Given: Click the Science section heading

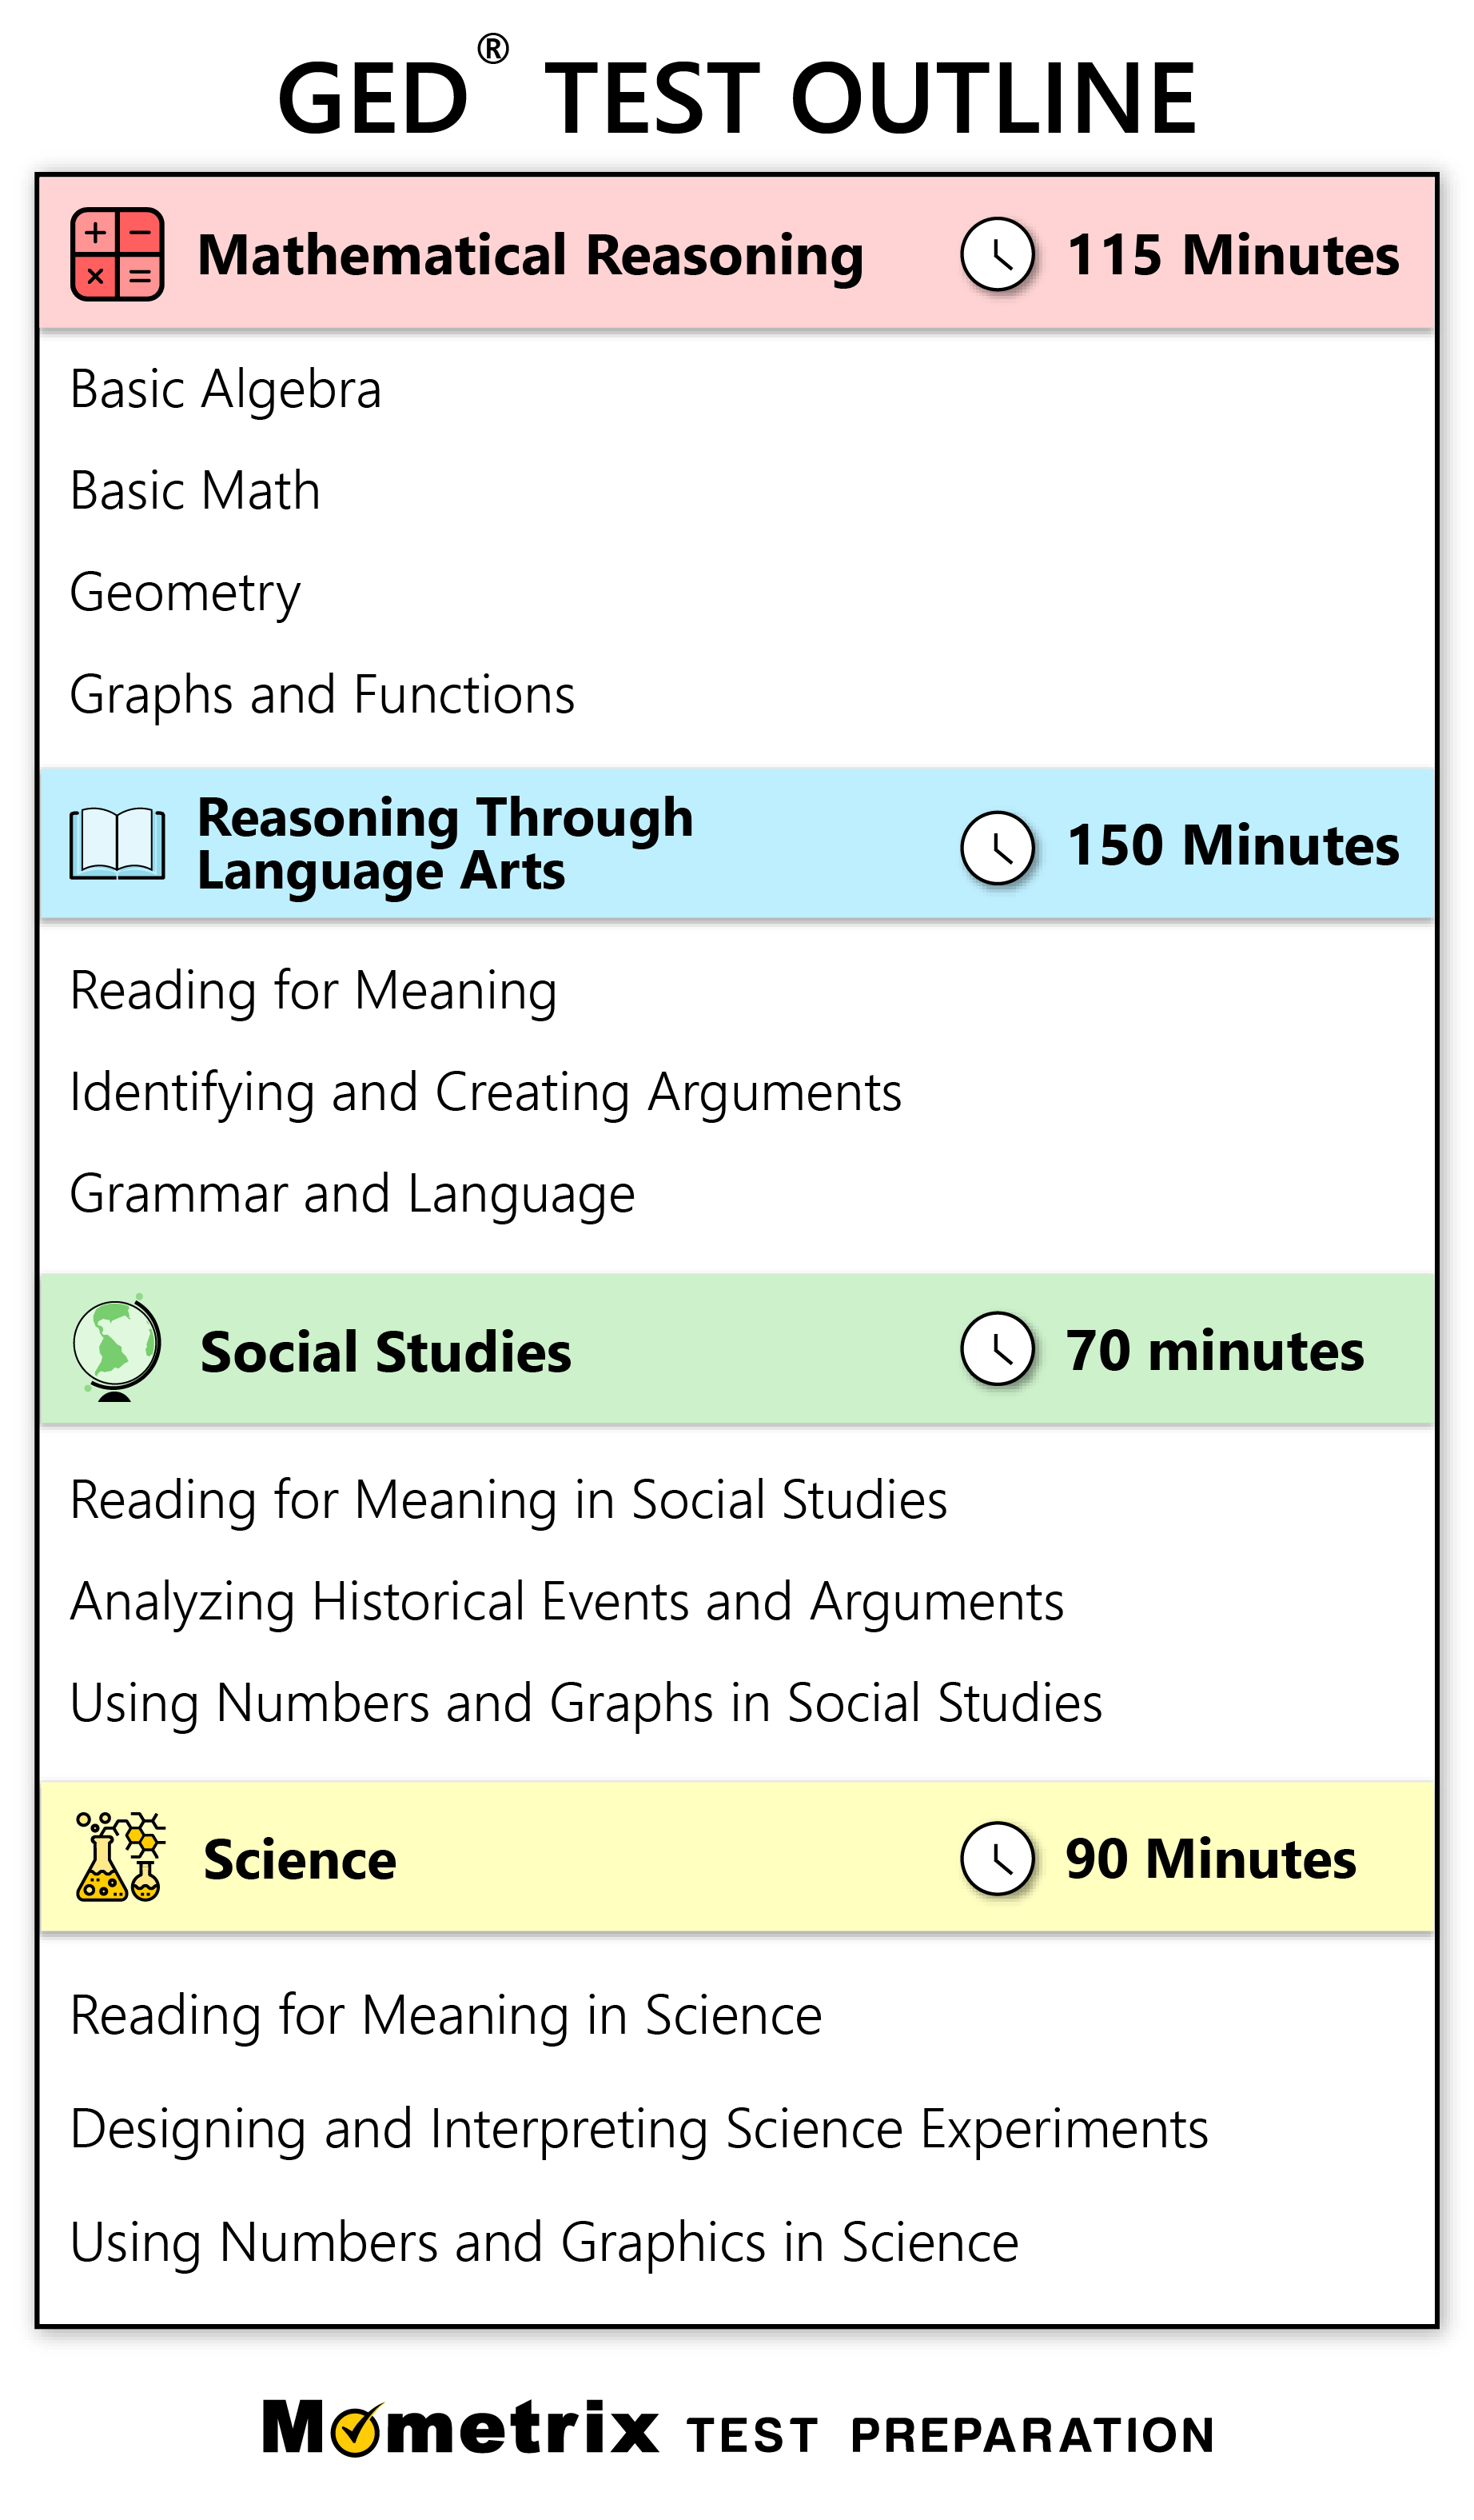Looking at the screenshot, I should (300, 1860).
